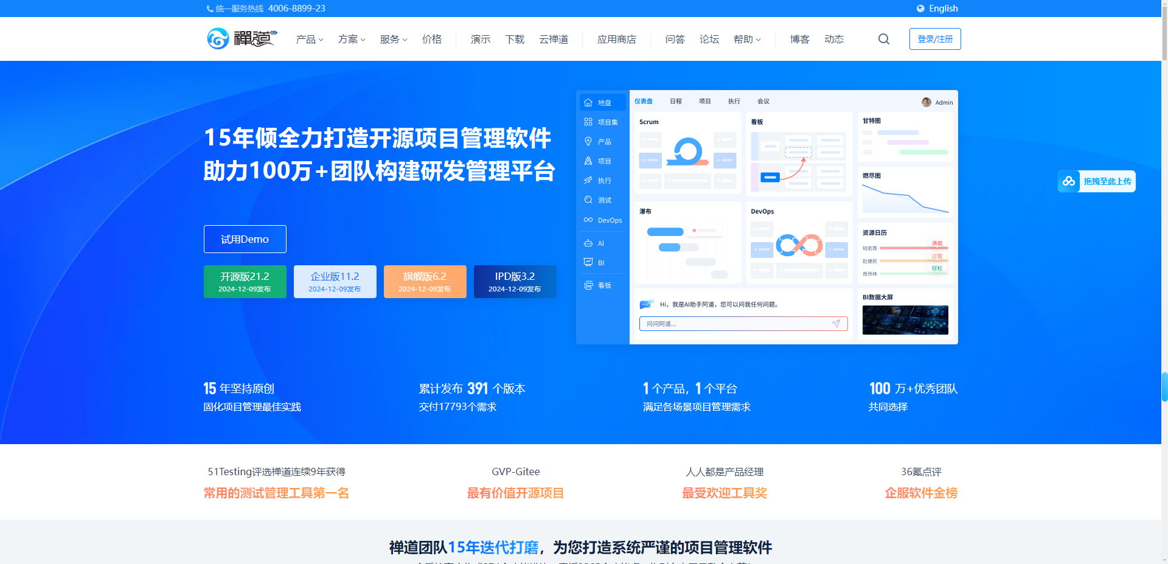Select the 地盘 home icon in sidebar

coord(588,103)
